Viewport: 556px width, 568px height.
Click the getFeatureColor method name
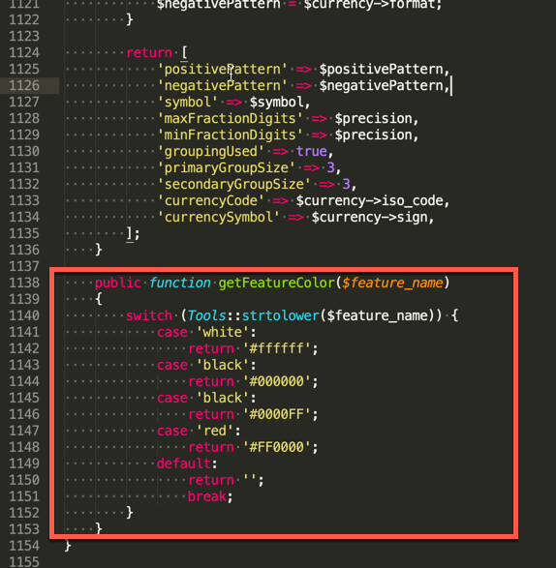pyautogui.click(x=276, y=283)
